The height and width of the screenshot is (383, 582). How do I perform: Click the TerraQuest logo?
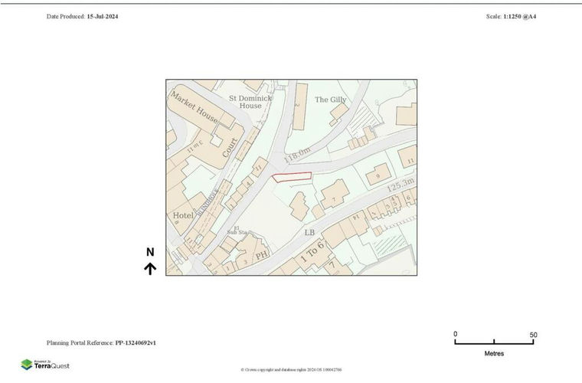coord(46,365)
